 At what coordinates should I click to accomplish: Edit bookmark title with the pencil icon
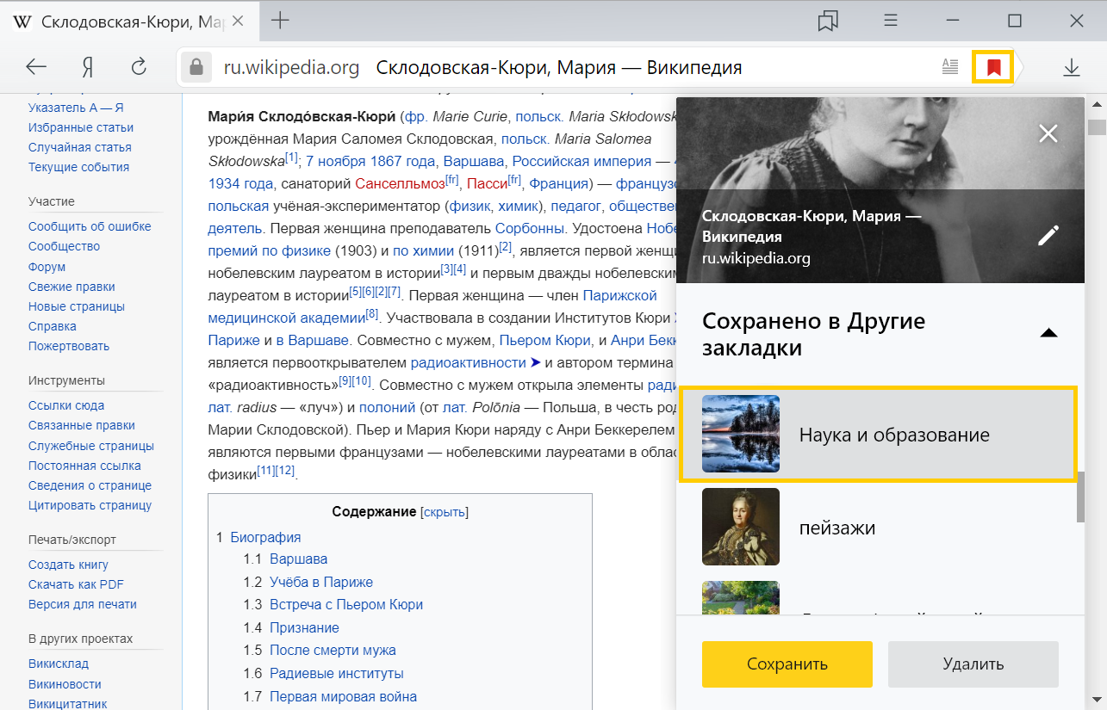point(1048,235)
